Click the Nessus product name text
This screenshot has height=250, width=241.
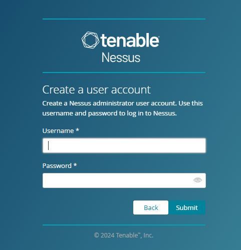pyautogui.click(x=121, y=57)
